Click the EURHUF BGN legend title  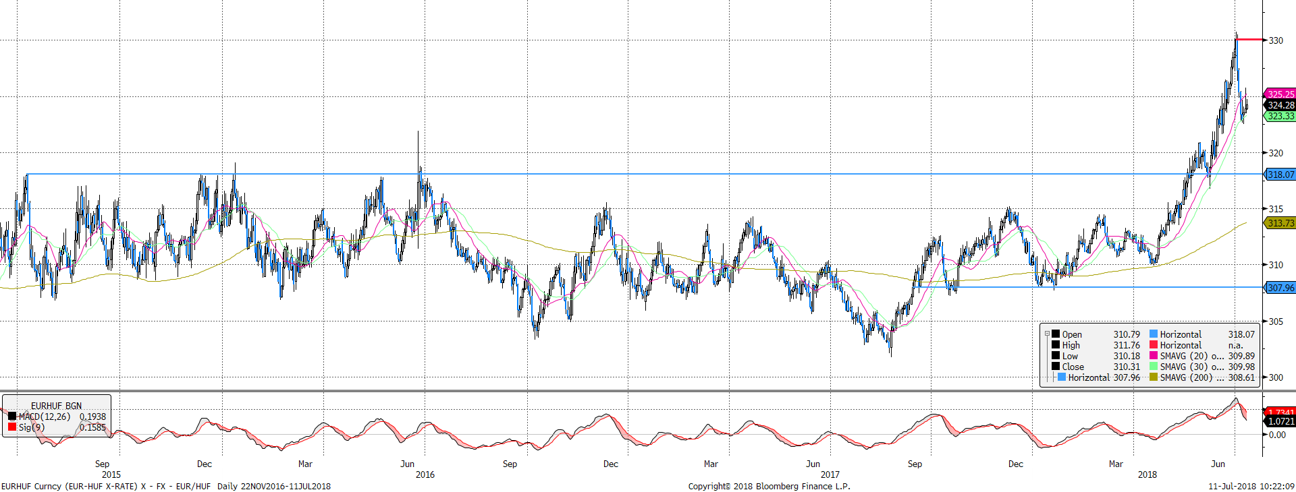56,406
